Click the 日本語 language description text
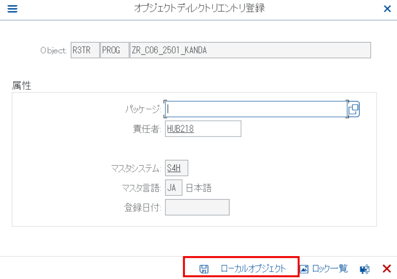 tap(199, 188)
